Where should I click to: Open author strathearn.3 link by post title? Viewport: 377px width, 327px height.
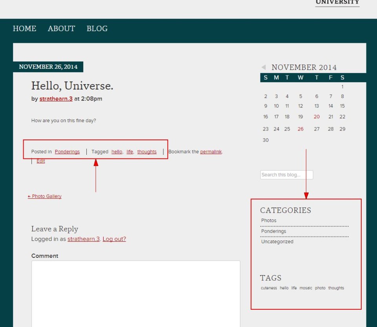pyautogui.click(x=56, y=99)
